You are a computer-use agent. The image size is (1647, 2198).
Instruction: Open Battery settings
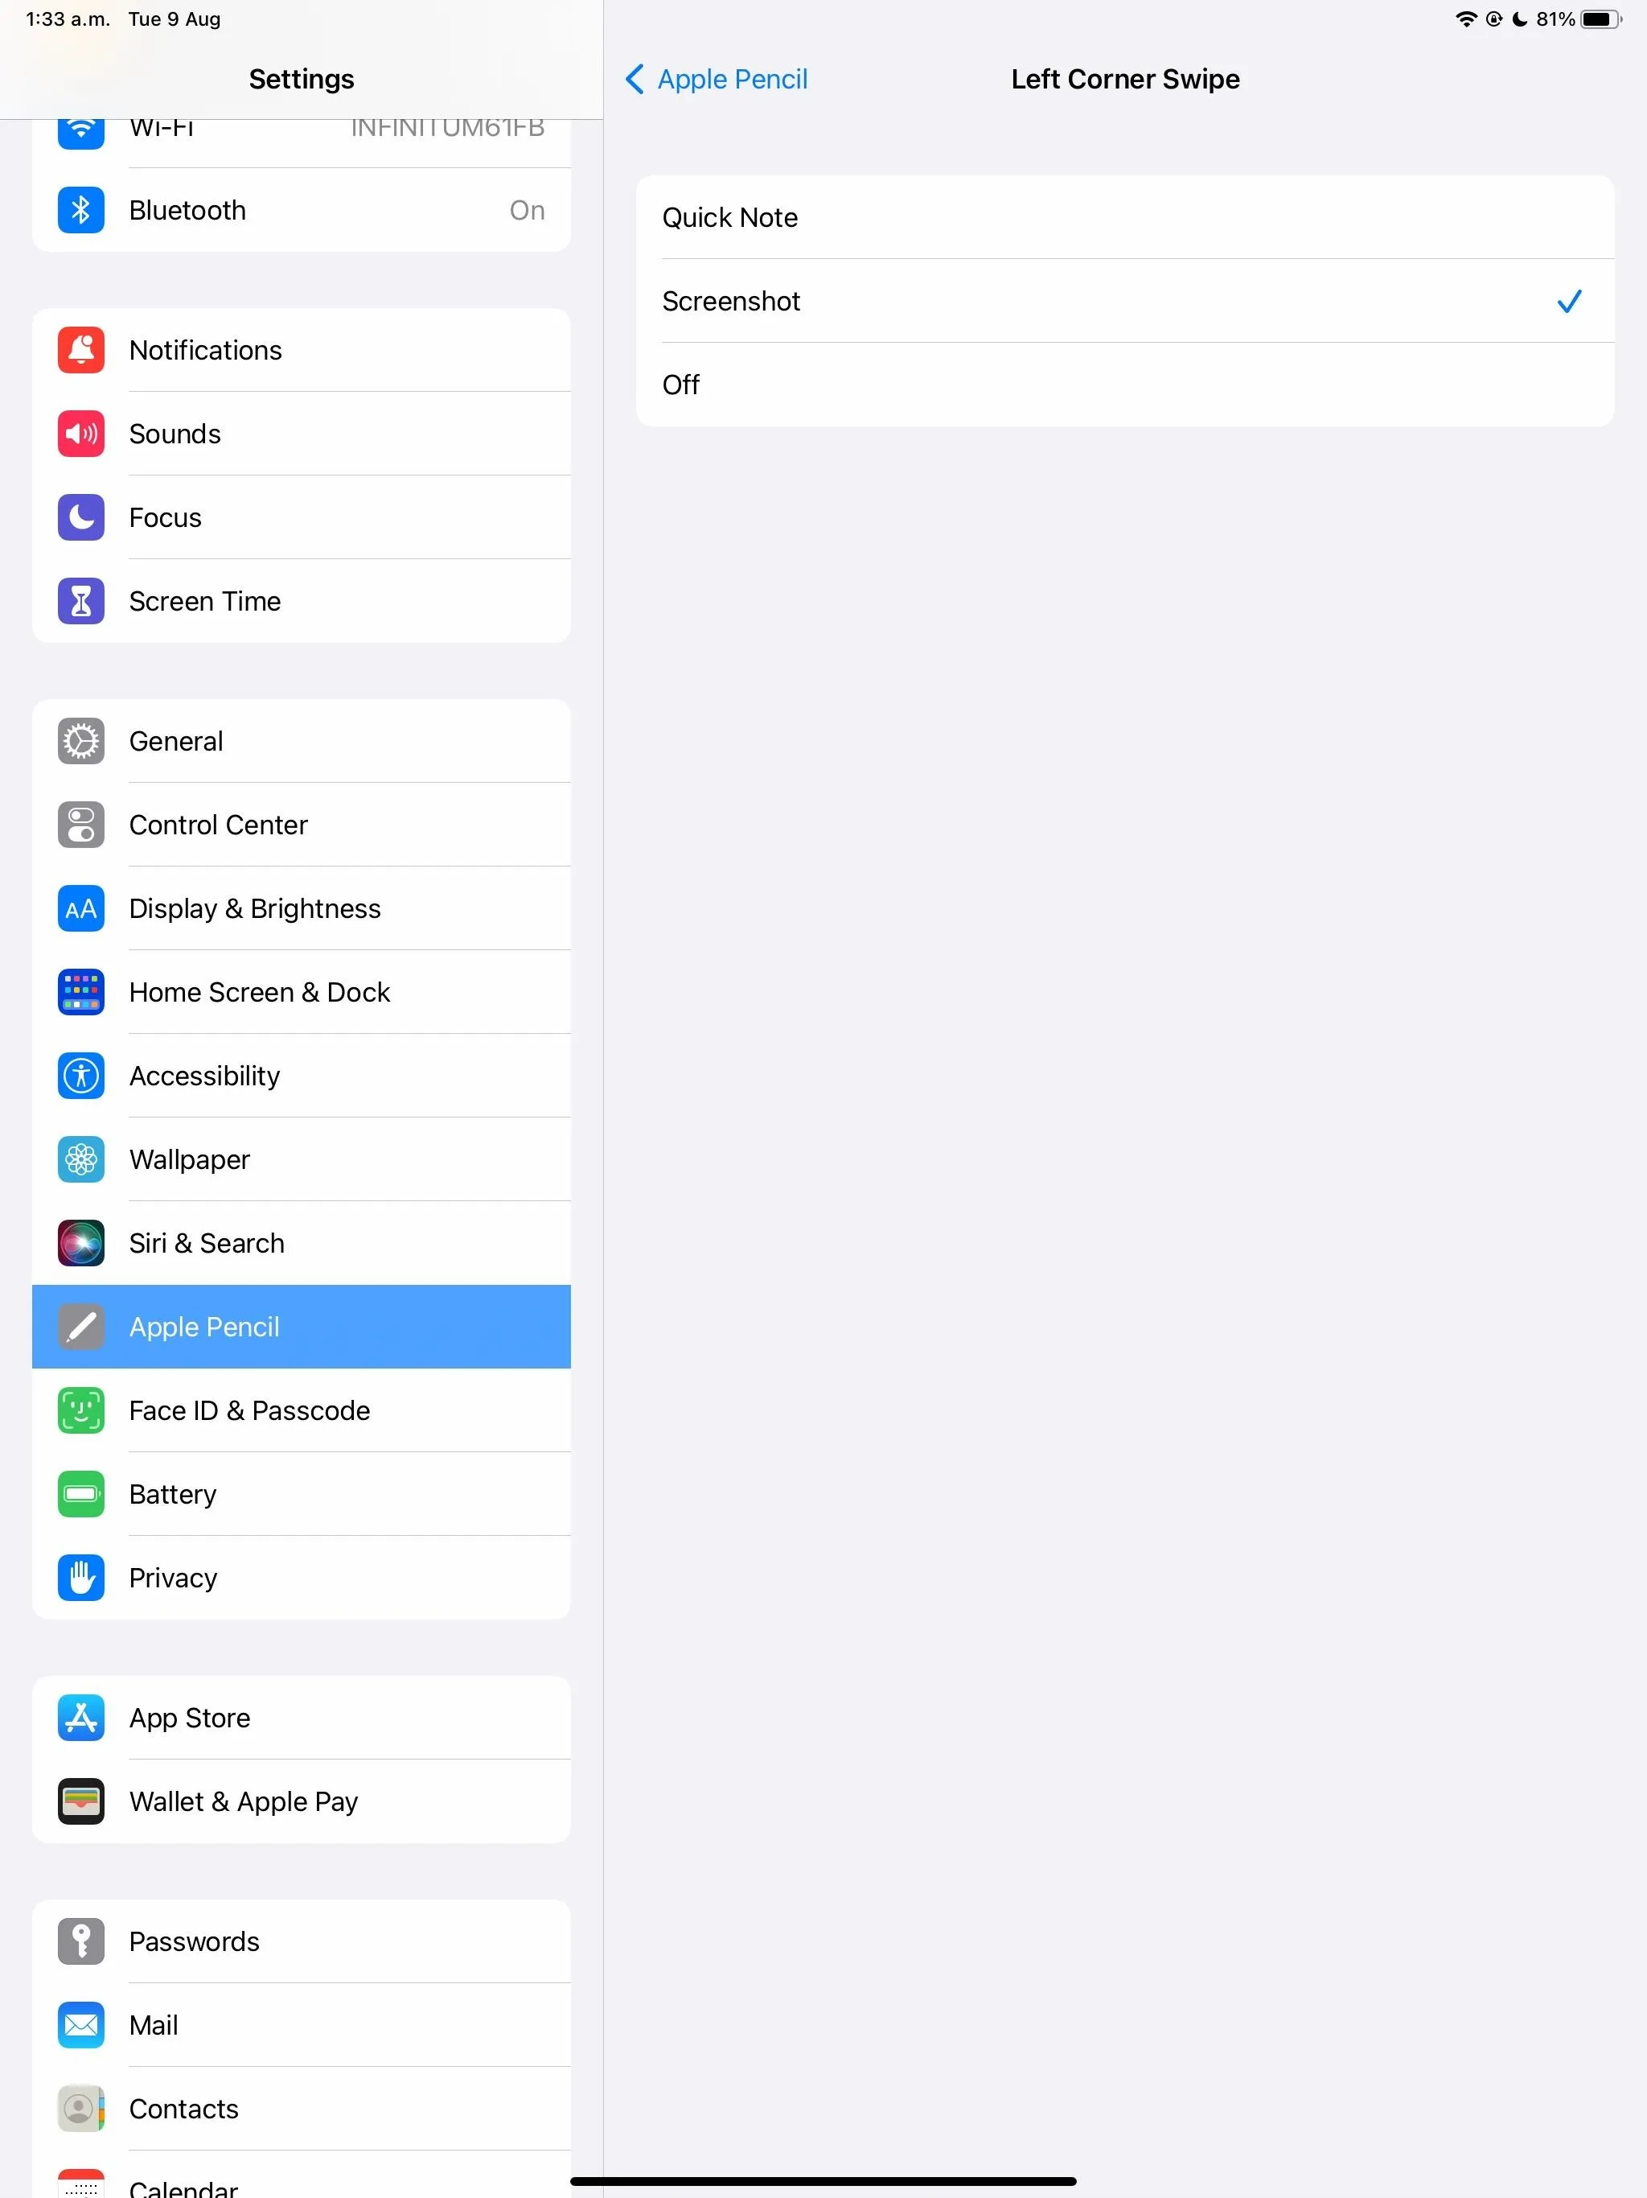pyautogui.click(x=301, y=1492)
